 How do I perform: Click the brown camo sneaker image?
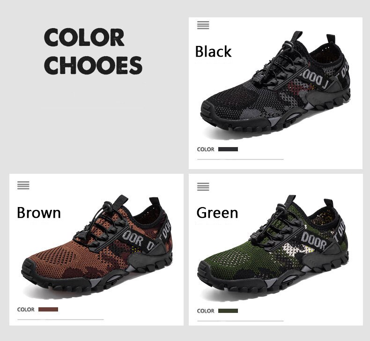point(97,245)
